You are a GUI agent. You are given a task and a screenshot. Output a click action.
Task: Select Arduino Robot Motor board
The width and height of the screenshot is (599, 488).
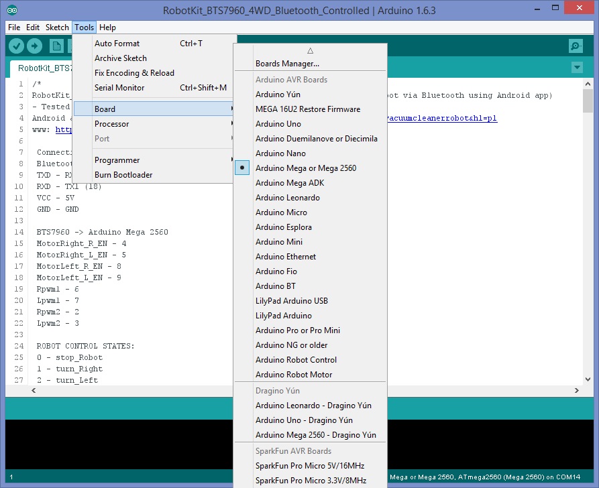tap(310, 375)
